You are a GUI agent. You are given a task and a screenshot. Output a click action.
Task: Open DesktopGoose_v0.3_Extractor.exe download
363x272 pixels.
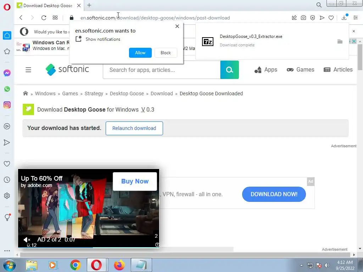(x=251, y=36)
